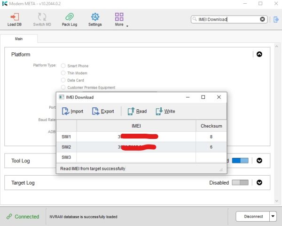Open the Load DB tool
The height and width of the screenshot is (226, 282).
coord(15,19)
